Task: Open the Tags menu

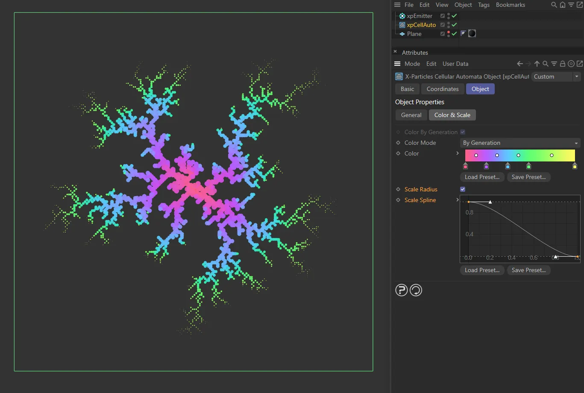Action: pos(484,5)
